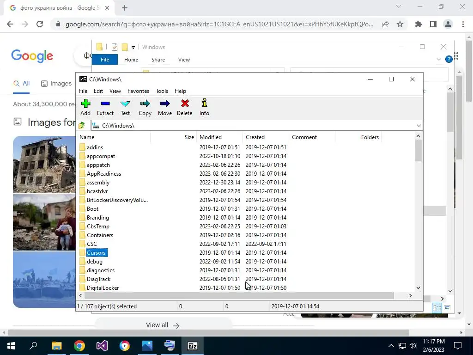Open the Tools menu in 7-Zip
This screenshot has height=355, width=473.
tap(162, 91)
